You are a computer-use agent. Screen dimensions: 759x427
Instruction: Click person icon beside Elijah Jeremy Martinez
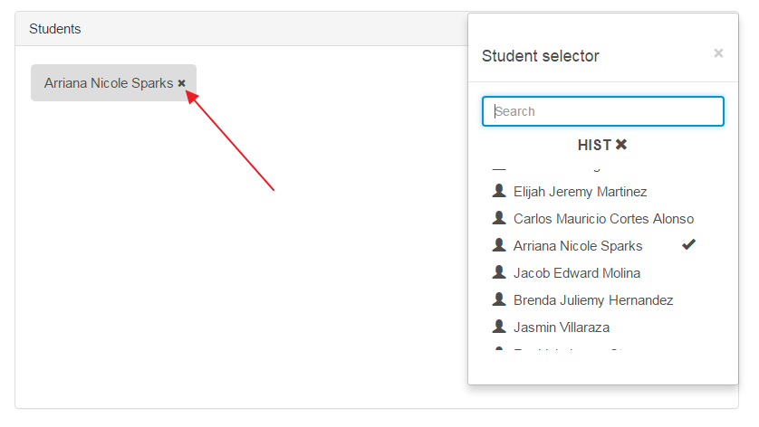tap(499, 191)
